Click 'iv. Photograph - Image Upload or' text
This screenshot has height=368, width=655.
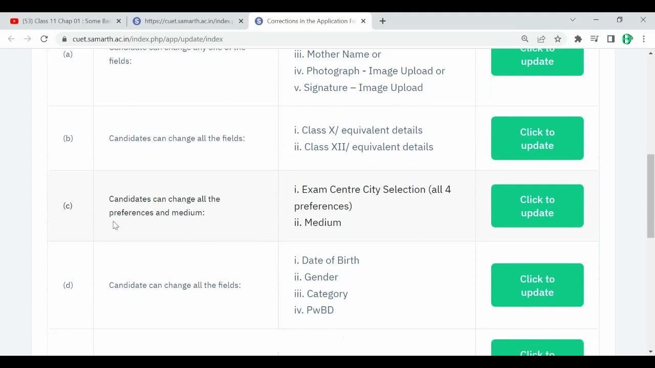[369, 71]
